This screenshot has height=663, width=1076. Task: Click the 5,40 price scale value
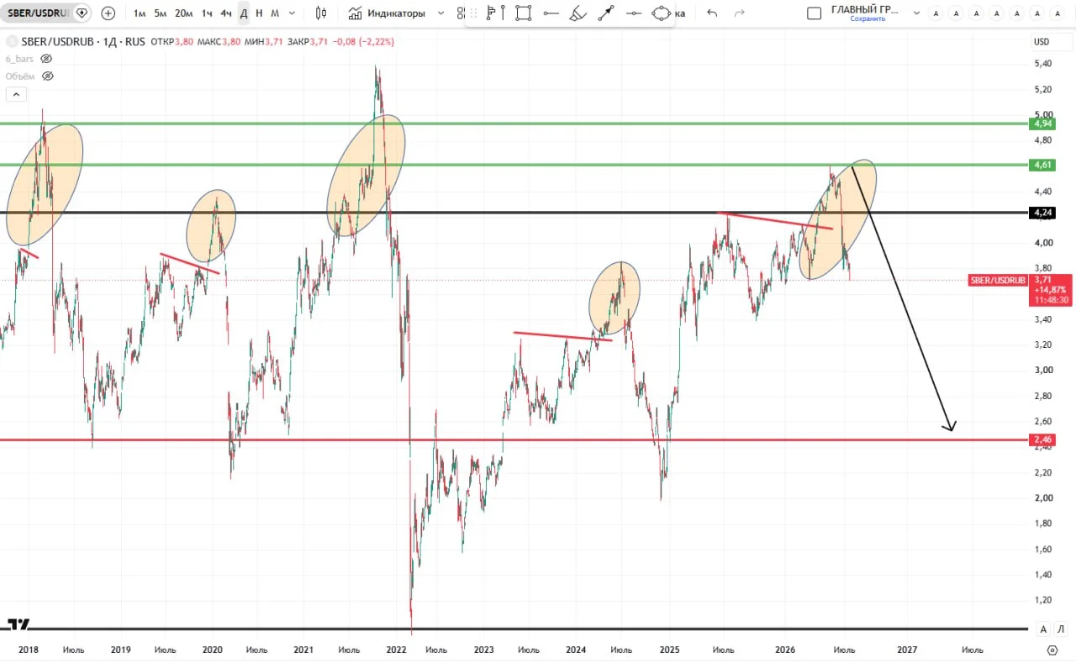(1043, 64)
